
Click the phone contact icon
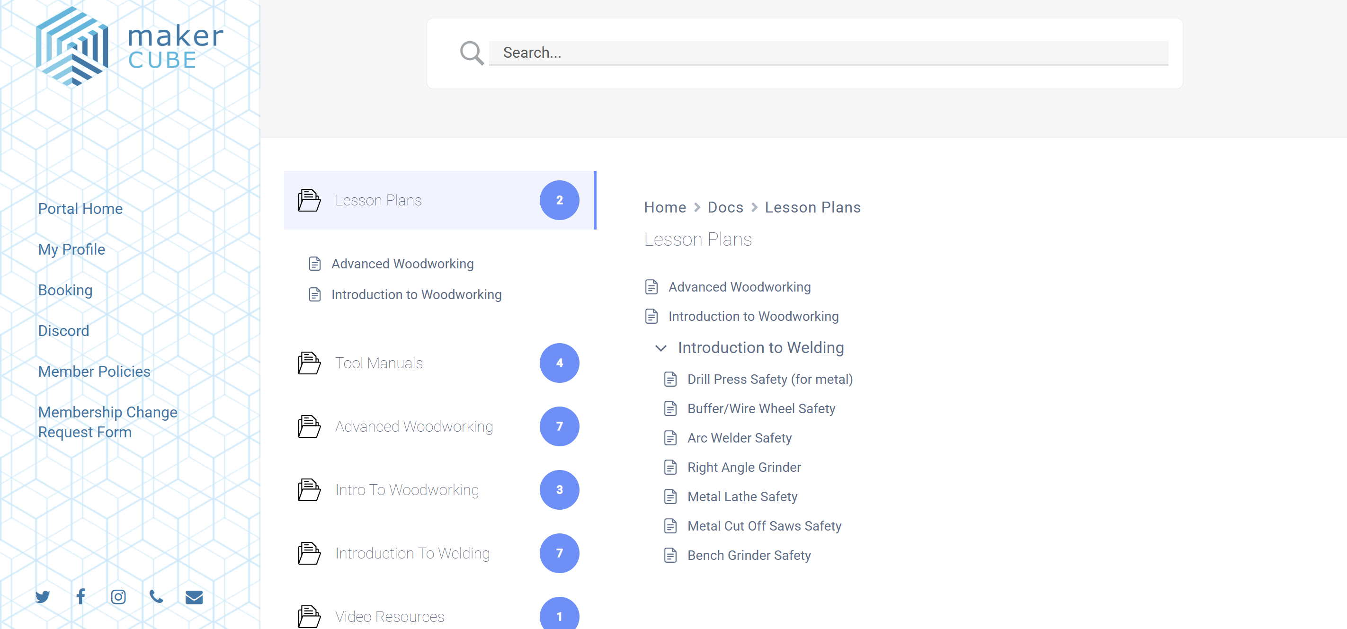[156, 597]
